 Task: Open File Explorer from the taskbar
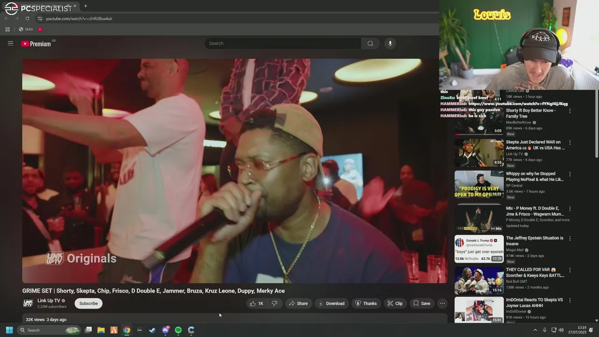[x=101, y=330]
